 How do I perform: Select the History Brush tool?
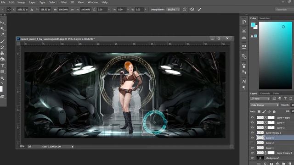pyautogui.click(x=2, y=47)
